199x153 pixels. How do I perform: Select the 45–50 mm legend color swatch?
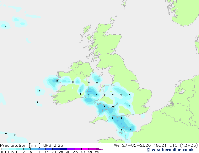[92, 149]
